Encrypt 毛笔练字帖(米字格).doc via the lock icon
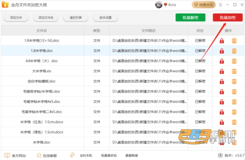The height and width of the screenshot is (160, 245). (222, 91)
